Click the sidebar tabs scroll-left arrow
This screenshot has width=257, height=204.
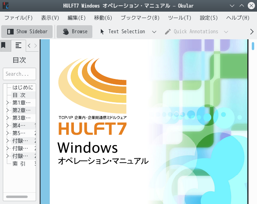click(29, 46)
